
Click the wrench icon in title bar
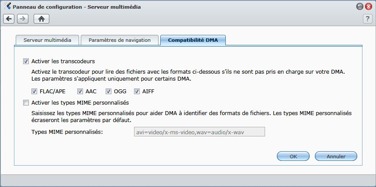(7, 6)
